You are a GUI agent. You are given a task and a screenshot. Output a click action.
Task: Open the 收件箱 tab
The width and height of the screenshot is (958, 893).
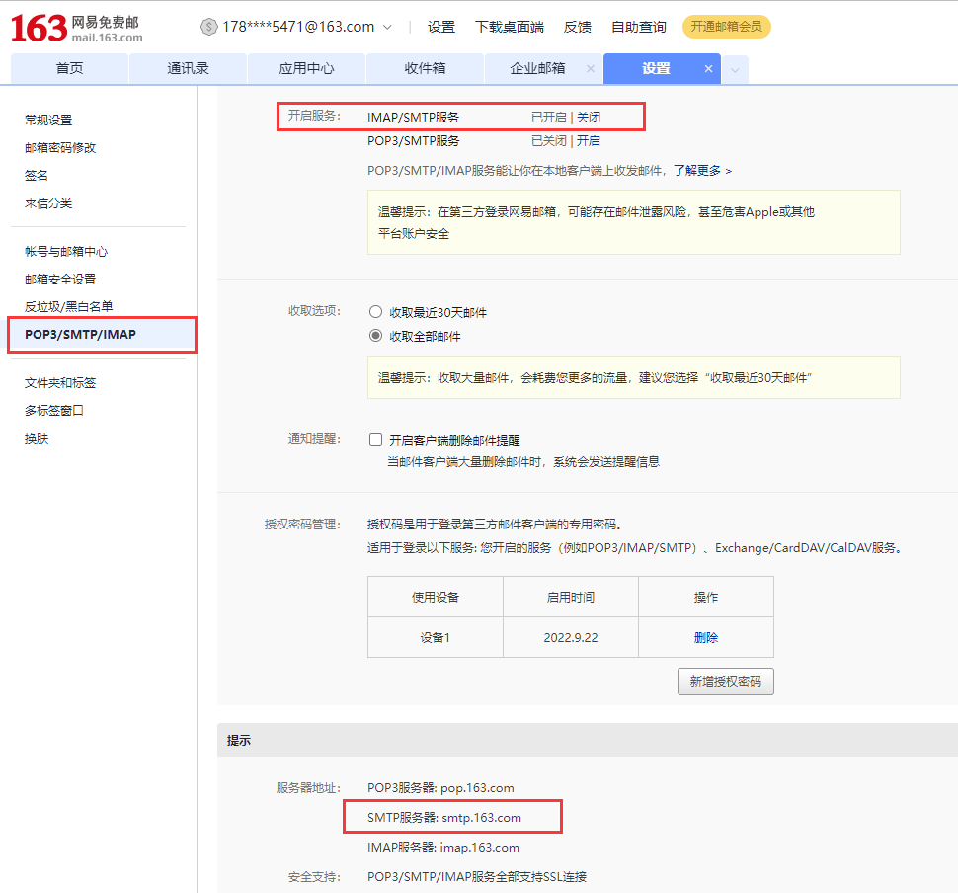[x=426, y=68]
